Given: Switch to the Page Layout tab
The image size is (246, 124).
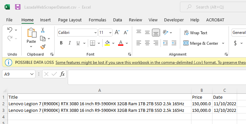Looking at the screenshot, I should pos(70,20).
